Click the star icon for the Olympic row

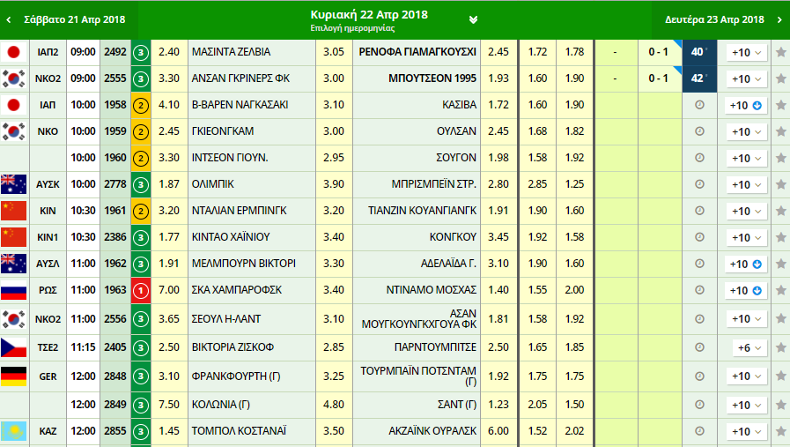[780, 184]
